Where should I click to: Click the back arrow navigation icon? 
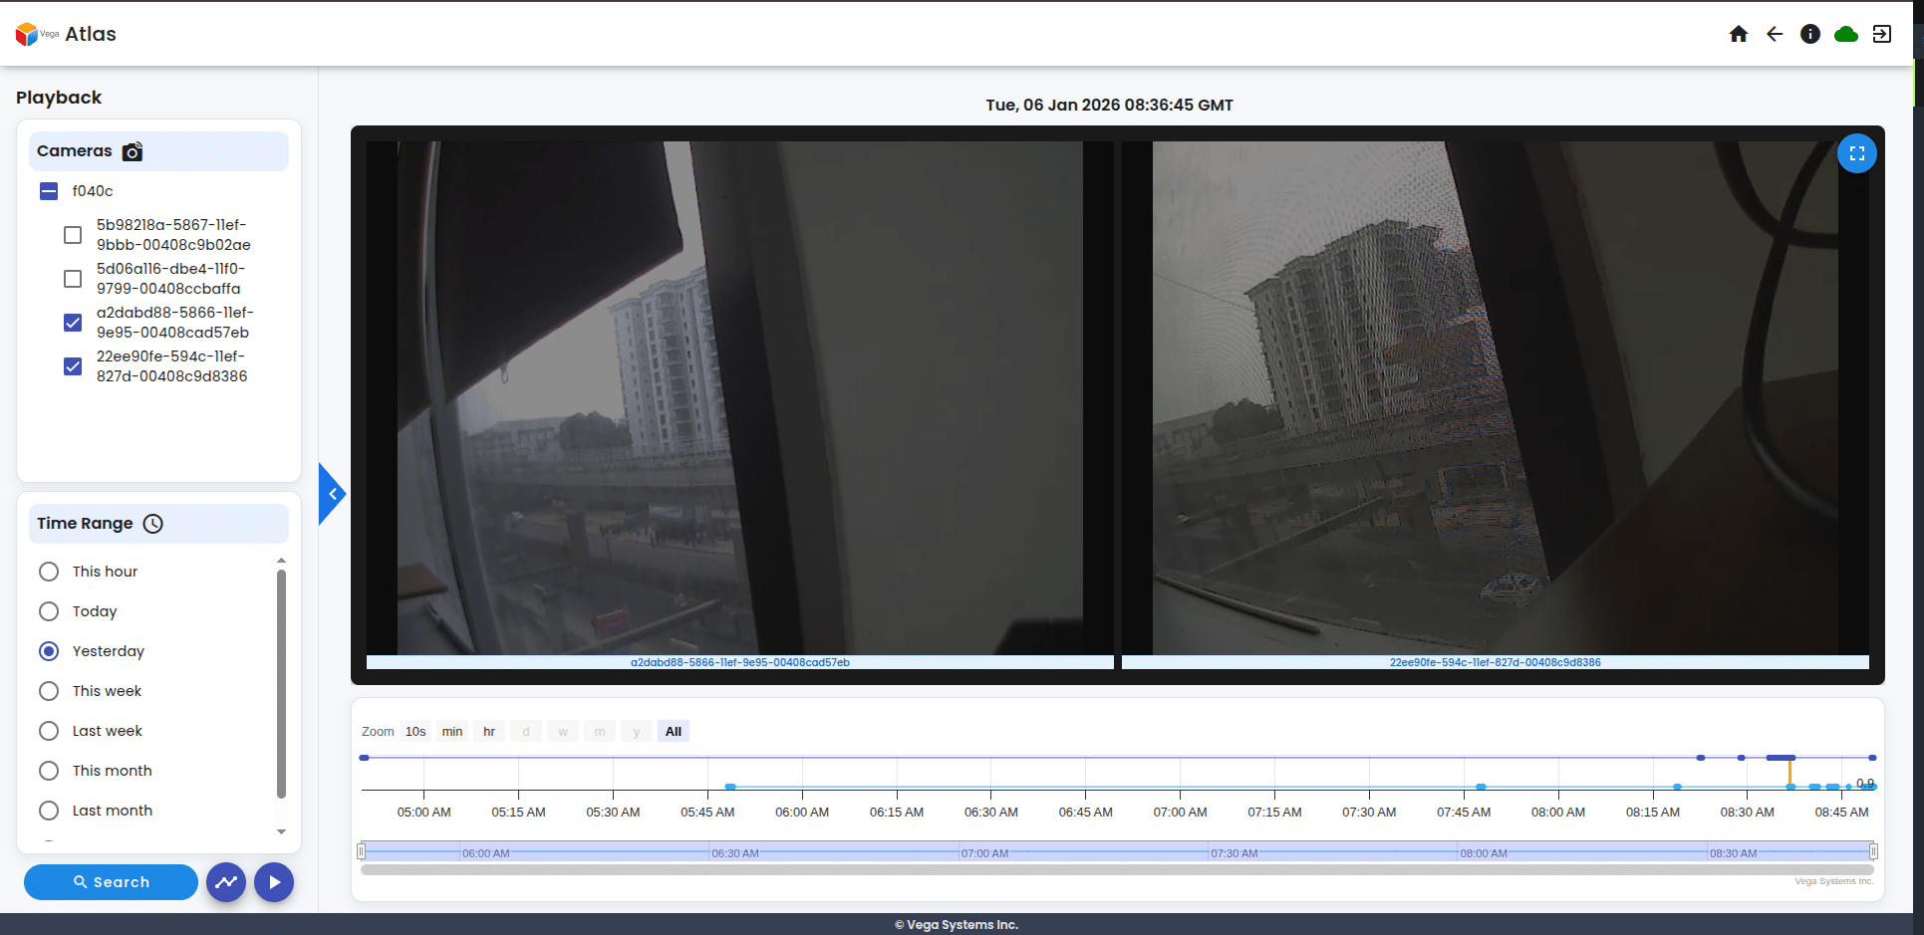[1775, 33]
